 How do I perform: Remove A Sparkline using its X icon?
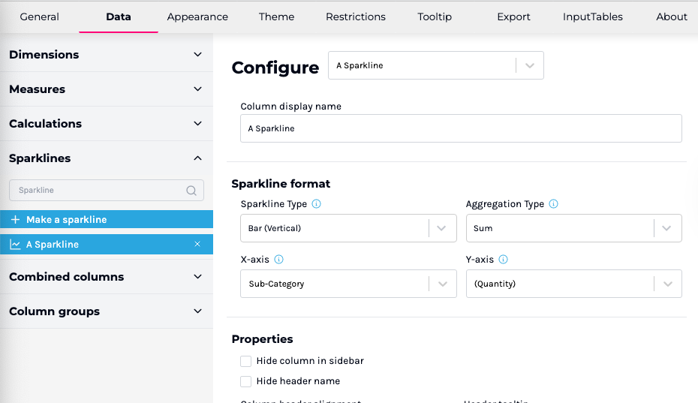coord(197,245)
